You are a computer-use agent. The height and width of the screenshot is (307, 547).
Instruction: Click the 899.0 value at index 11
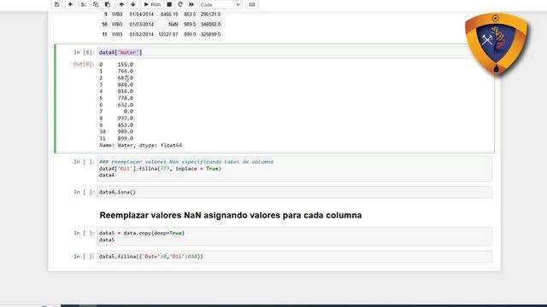(126, 138)
